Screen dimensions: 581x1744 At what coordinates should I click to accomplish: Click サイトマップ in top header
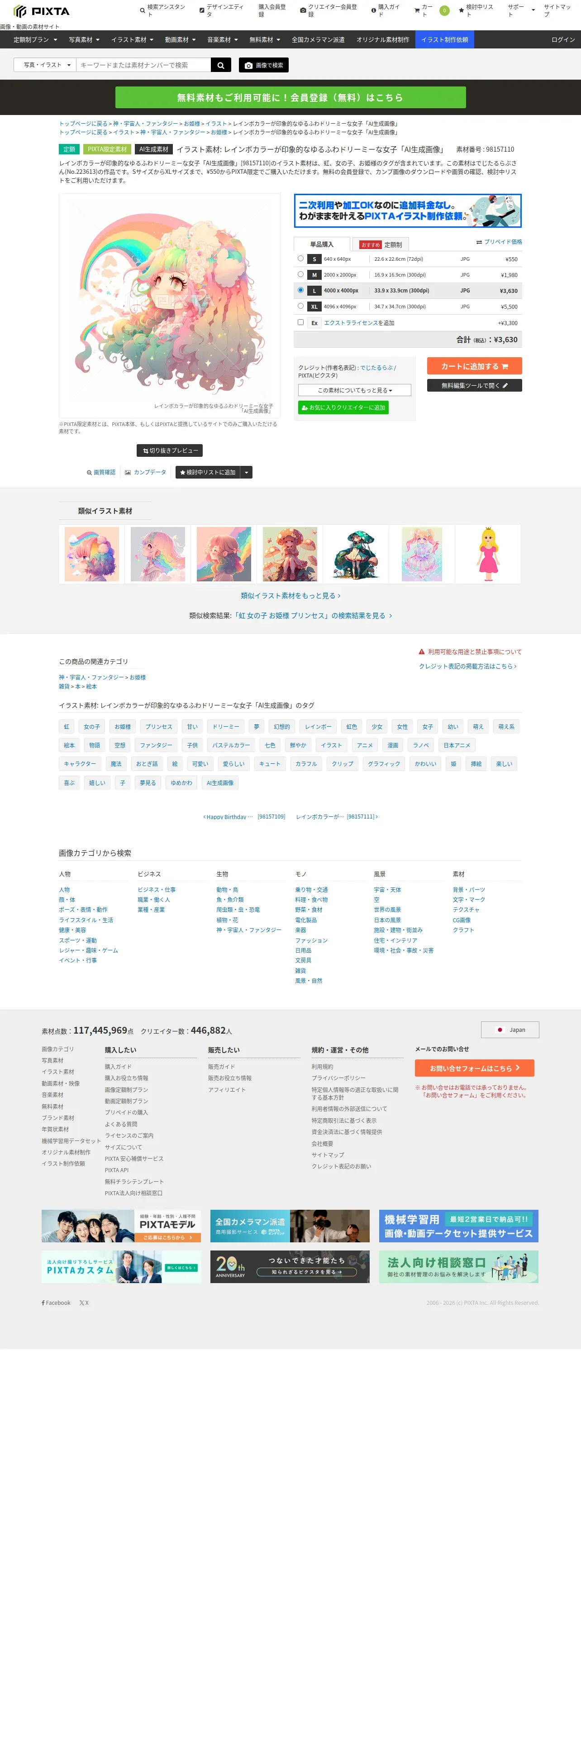(x=558, y=11)
